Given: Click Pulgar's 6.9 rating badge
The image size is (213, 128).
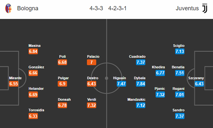Looking at the screenshot, I should coord(62,84).
